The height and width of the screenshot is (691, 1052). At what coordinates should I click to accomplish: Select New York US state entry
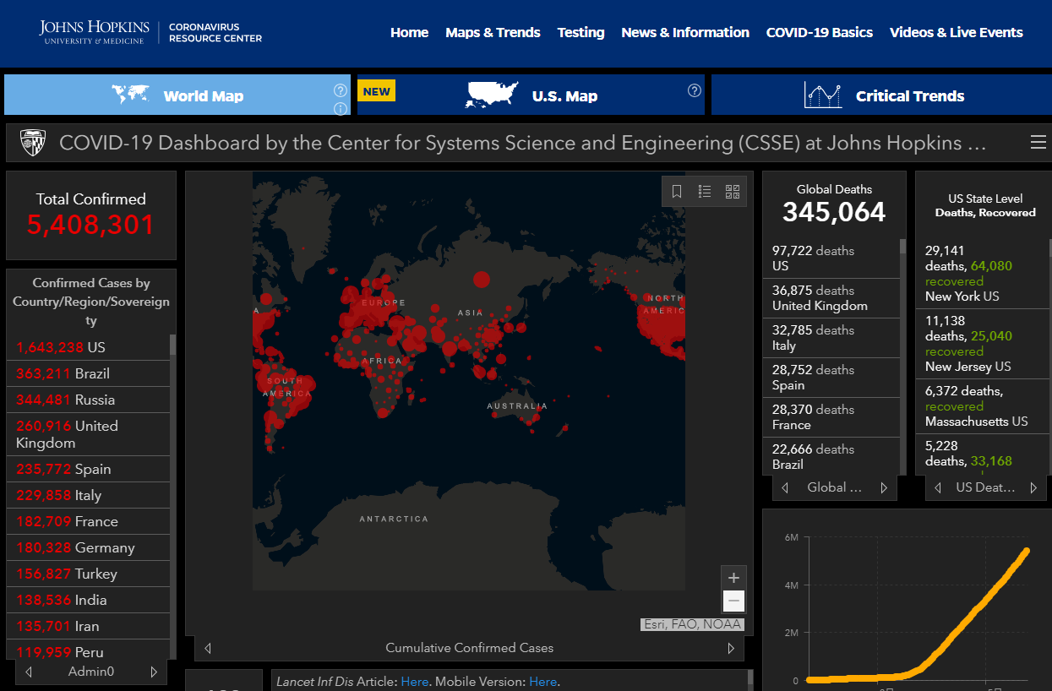tap(983, 274)
